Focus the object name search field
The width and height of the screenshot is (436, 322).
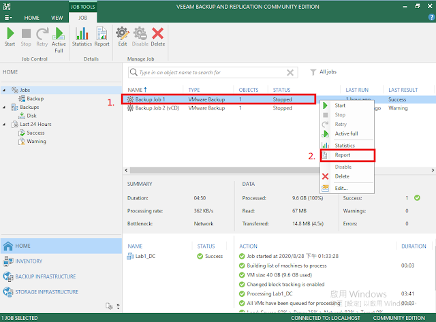click(213, 73)
